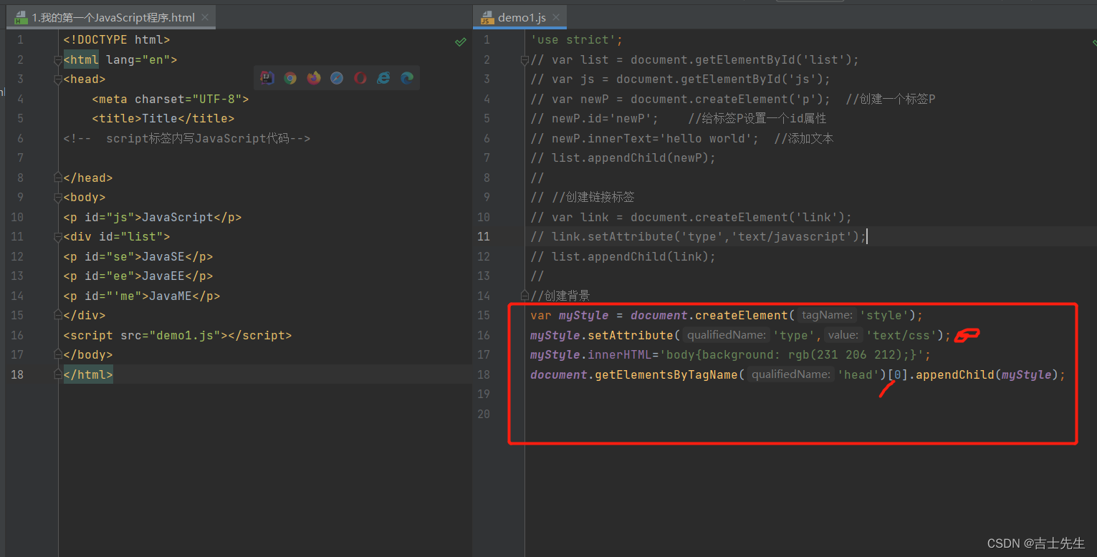Click line number 20 in demo1.js gutter
Image resolution: width=1097 pixels, height=557 pixels.
[x=484, y=414]
